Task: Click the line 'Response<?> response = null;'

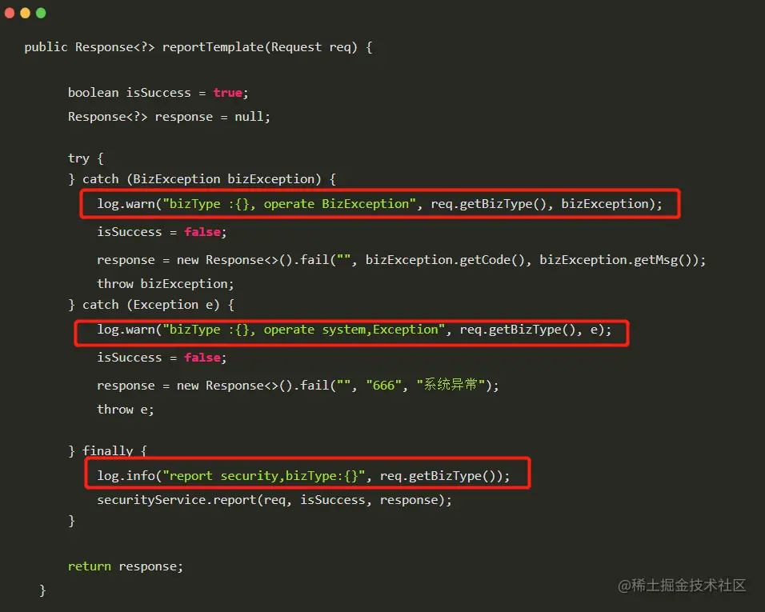Action: pos(169,117)
